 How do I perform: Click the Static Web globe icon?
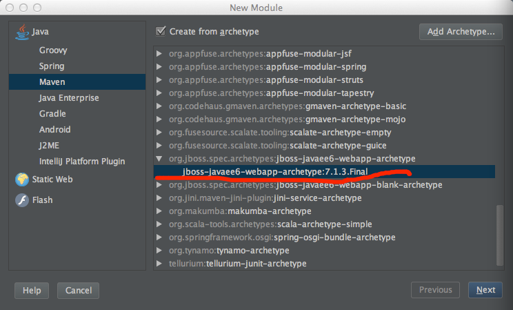(x=22, y=180)
